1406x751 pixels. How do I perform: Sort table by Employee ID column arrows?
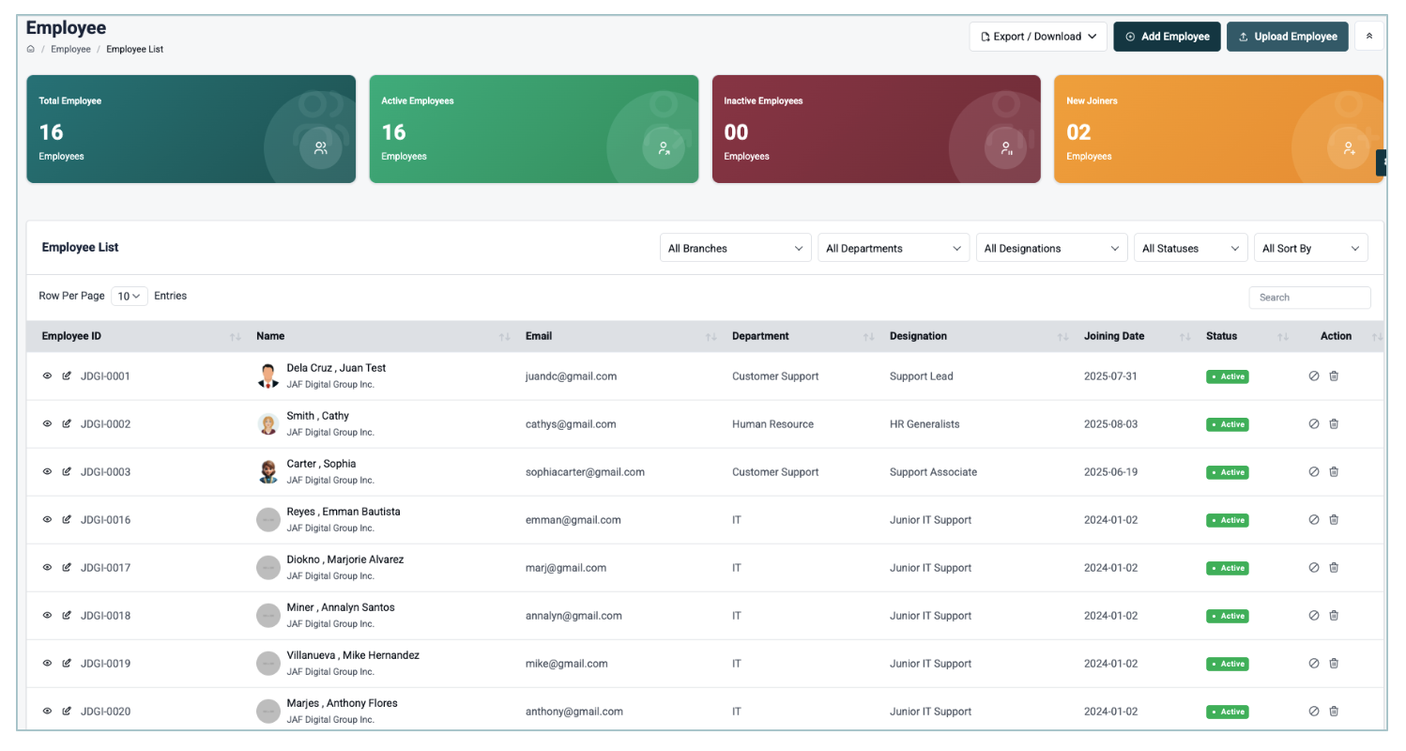point(236,336)
